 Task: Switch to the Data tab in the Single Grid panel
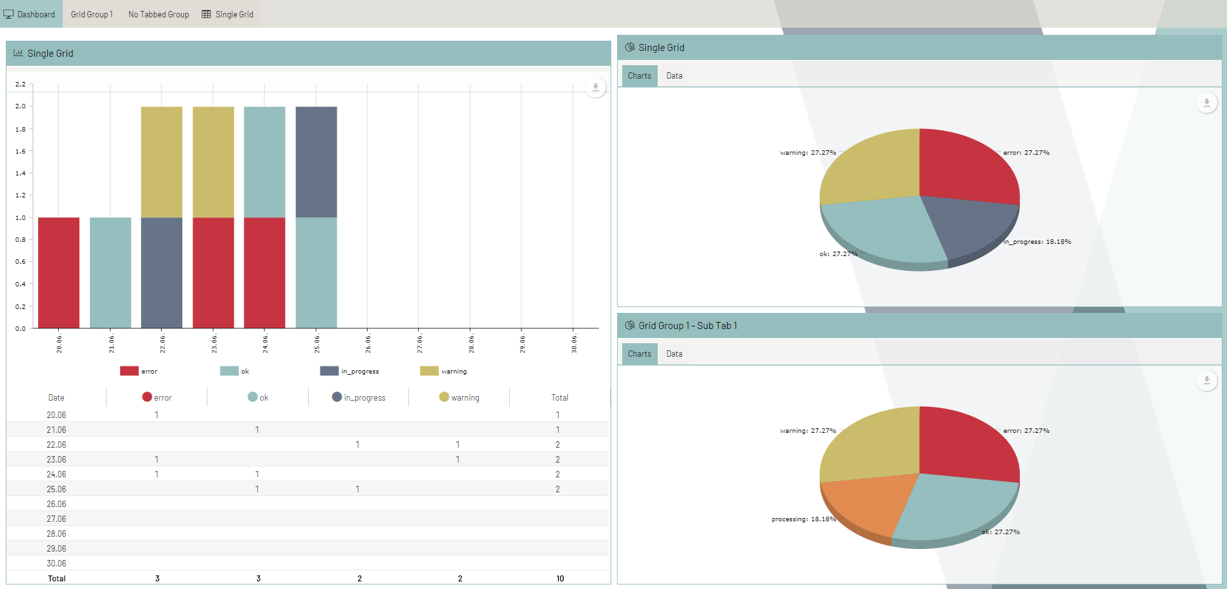[674, 75]
